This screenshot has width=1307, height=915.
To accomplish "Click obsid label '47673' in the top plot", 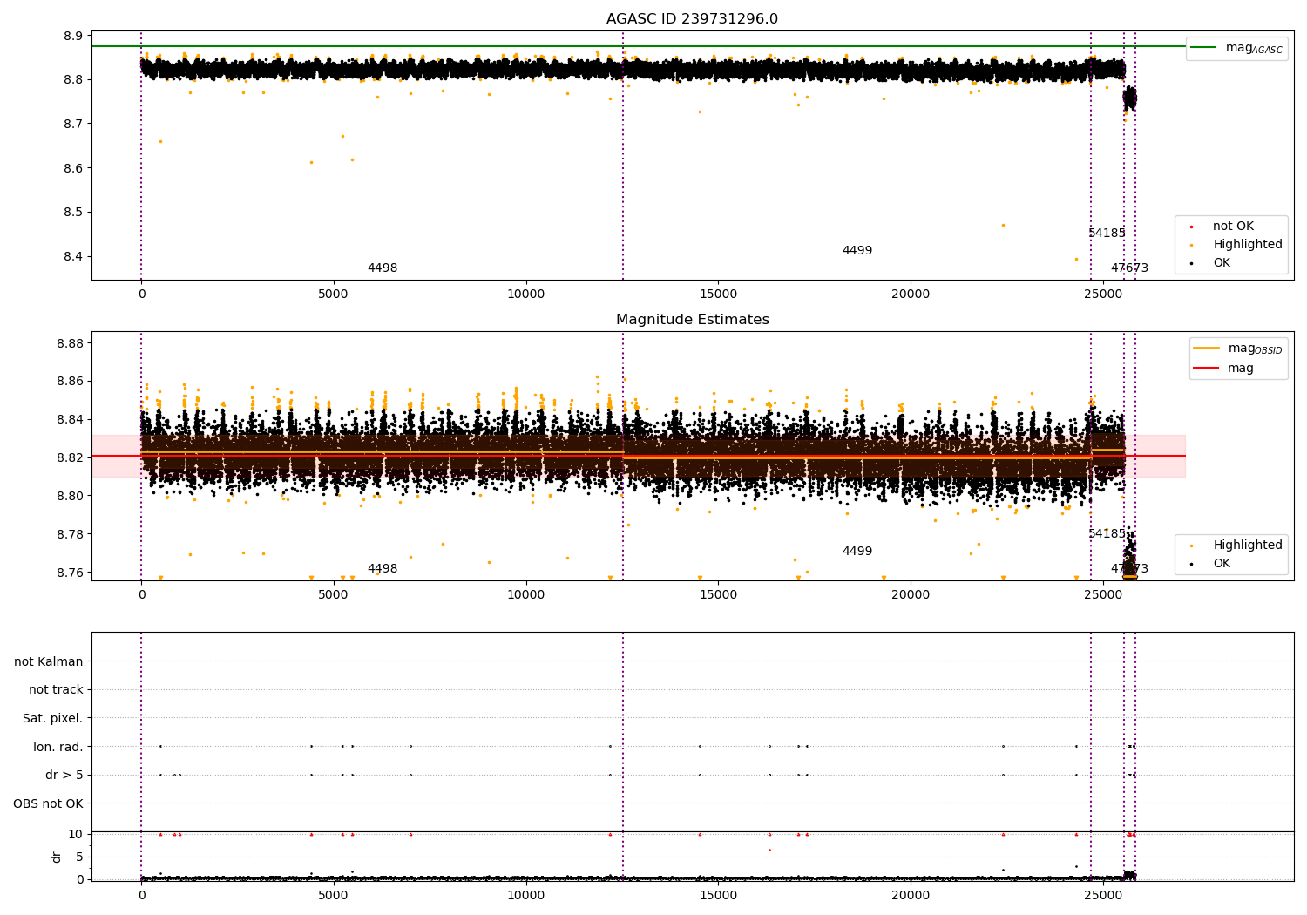I will 1129,268.
